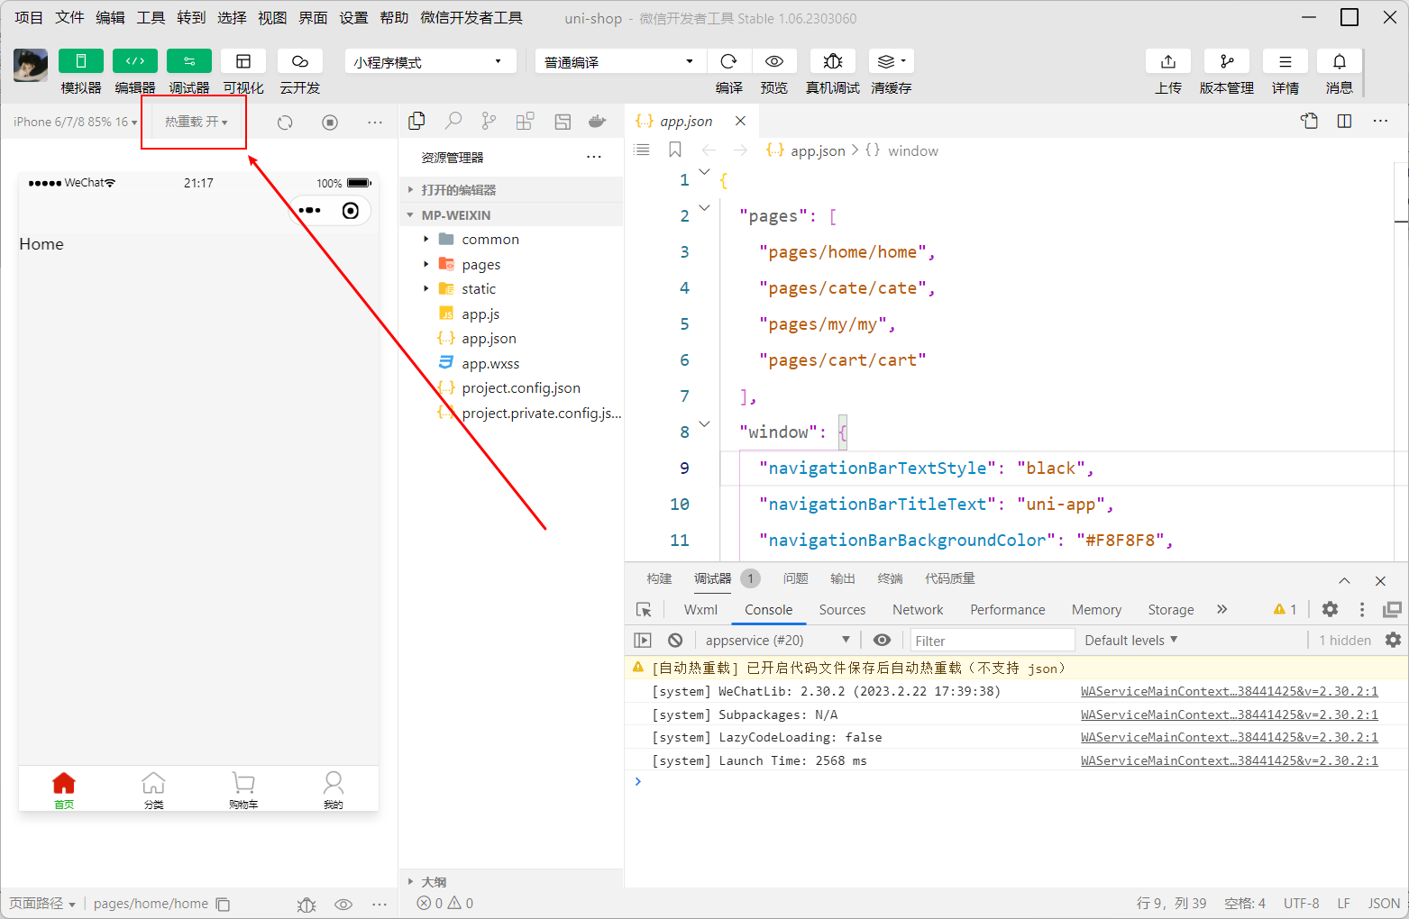1409x919 pixels.
Task: Select the 可视化 panel icon
Action: tap(243, 60)
